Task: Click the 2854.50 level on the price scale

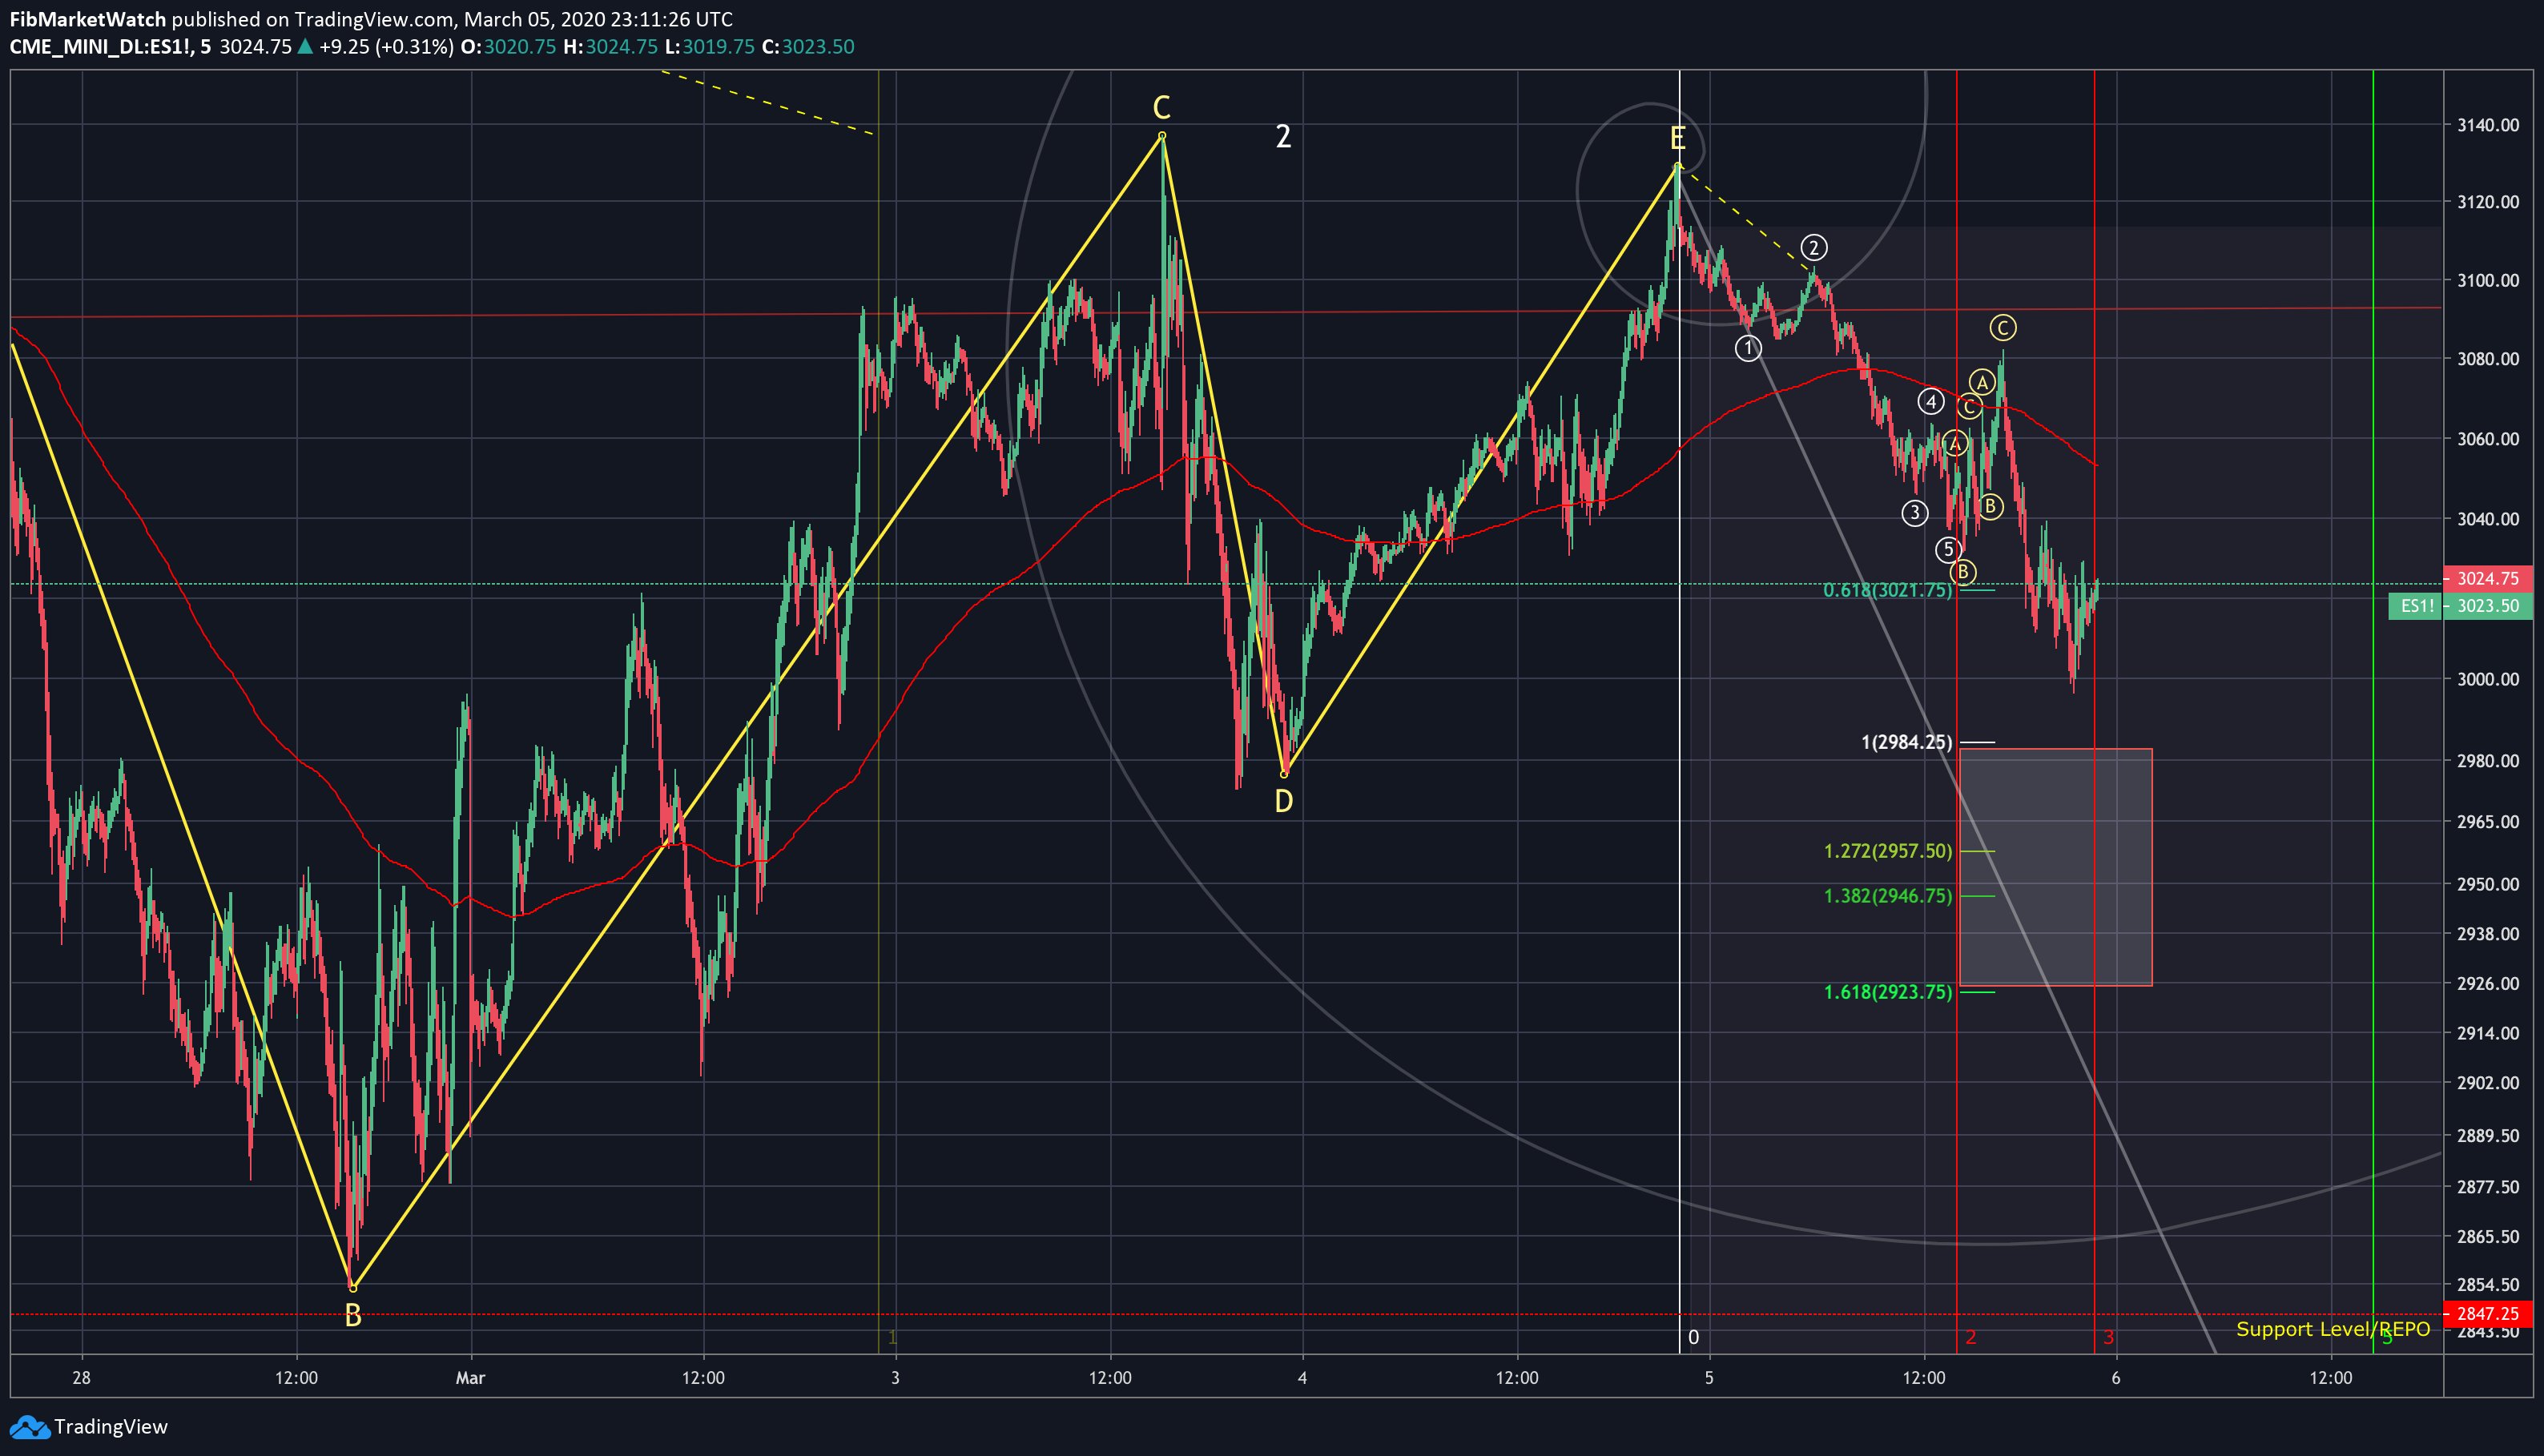Action: point(2488,1285)
